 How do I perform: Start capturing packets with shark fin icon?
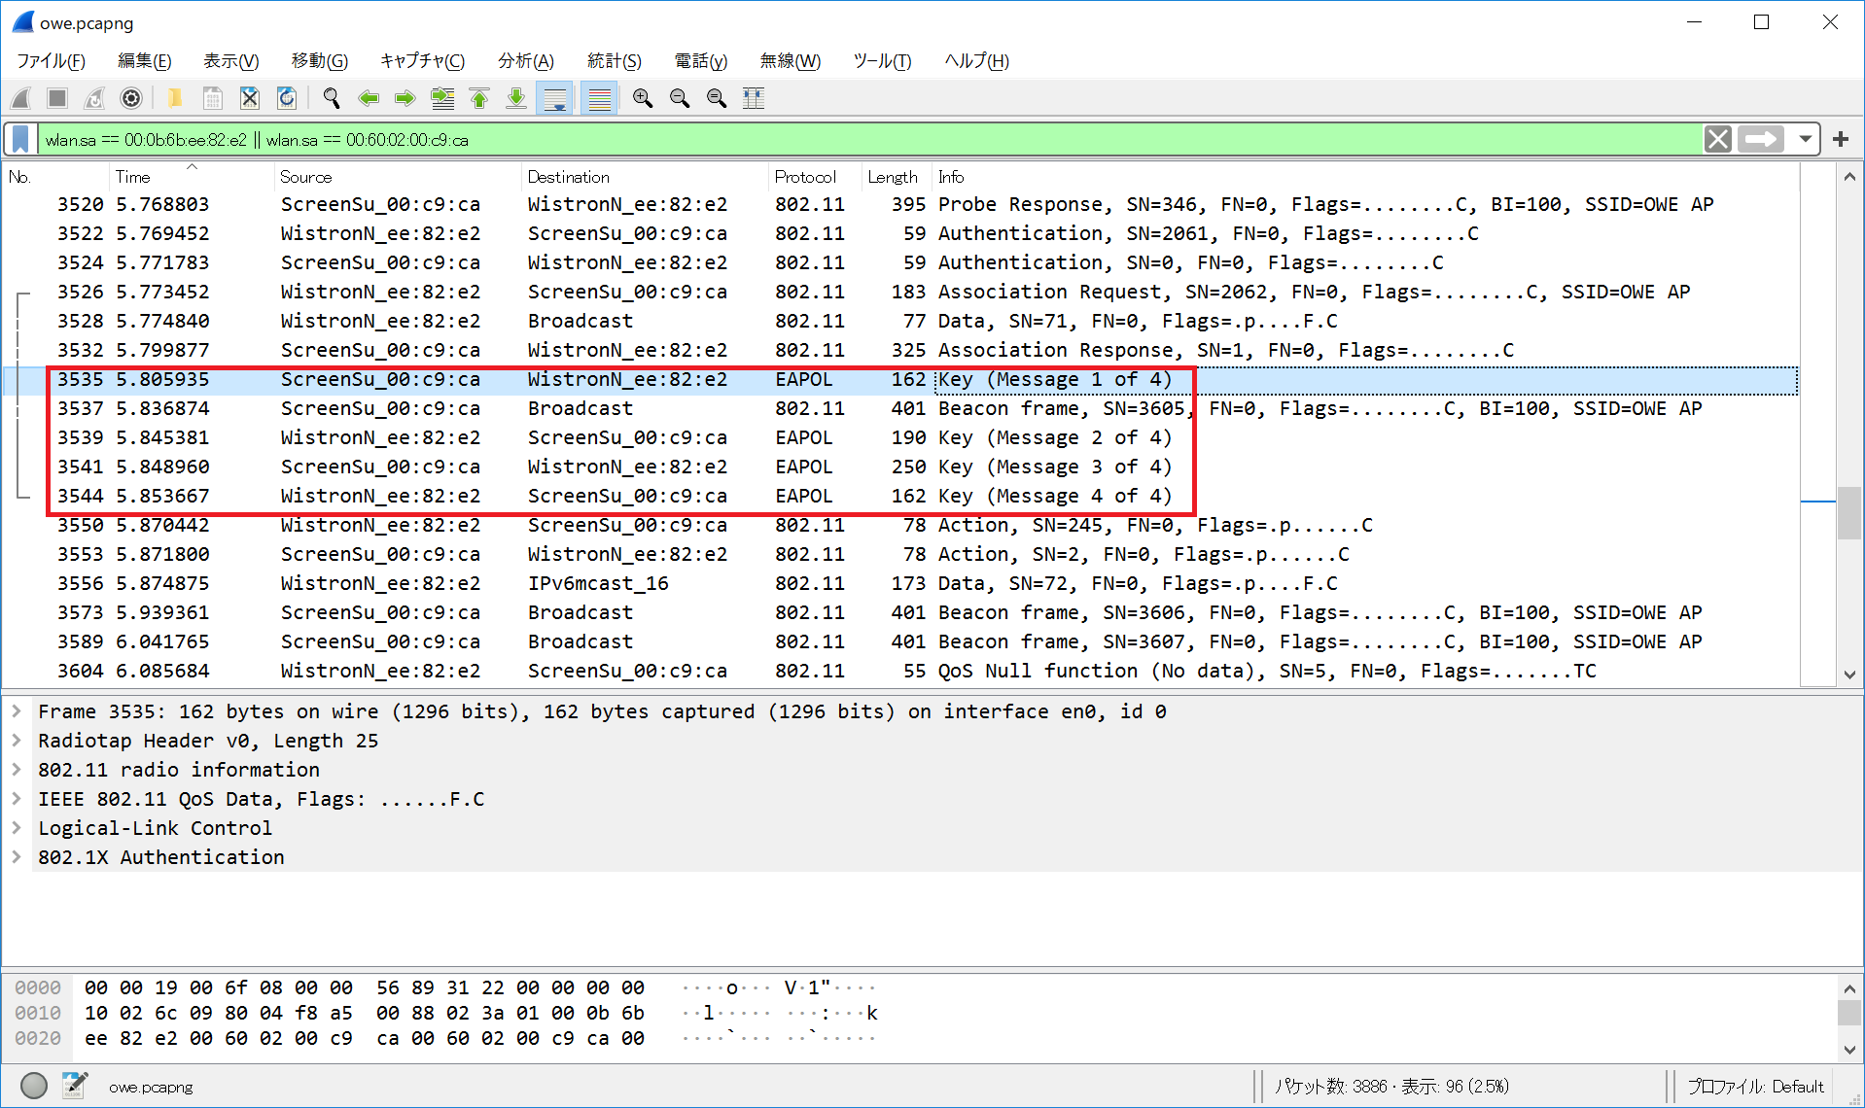point(21,98)
